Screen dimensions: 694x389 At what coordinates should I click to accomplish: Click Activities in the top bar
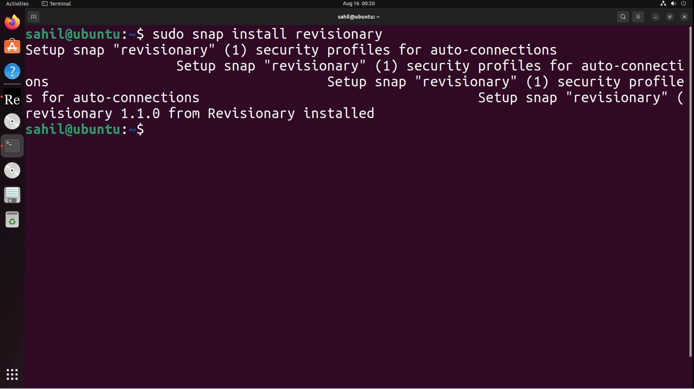coord(17,4)
